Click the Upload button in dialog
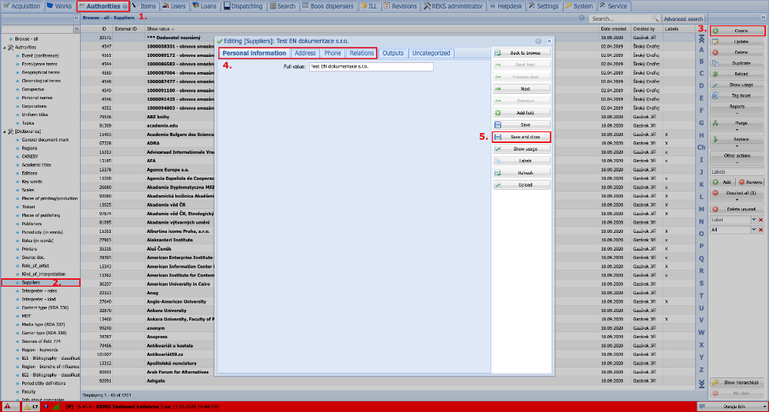The image size is (769, 412). pyautogui.click(x=521, y=185)
